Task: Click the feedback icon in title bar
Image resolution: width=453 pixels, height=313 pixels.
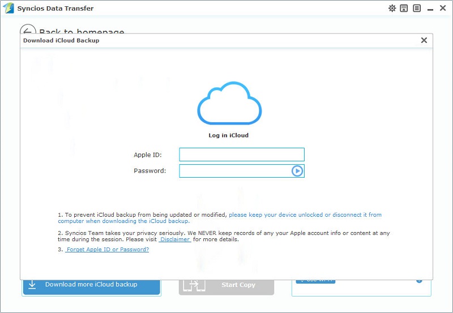Action: (x=404, y=8)
